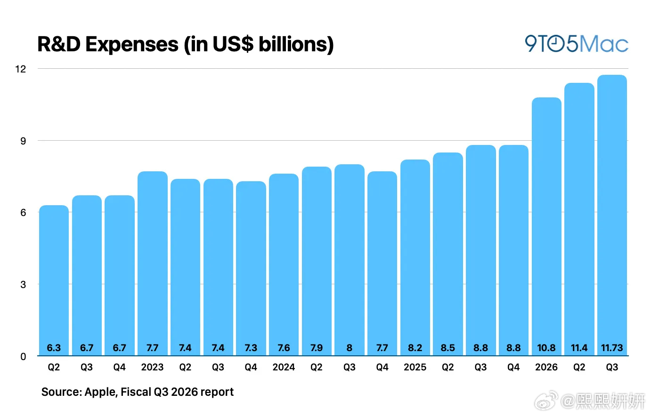
Task: Click the "12" y-axis label
Action: [x=21, y=69]
